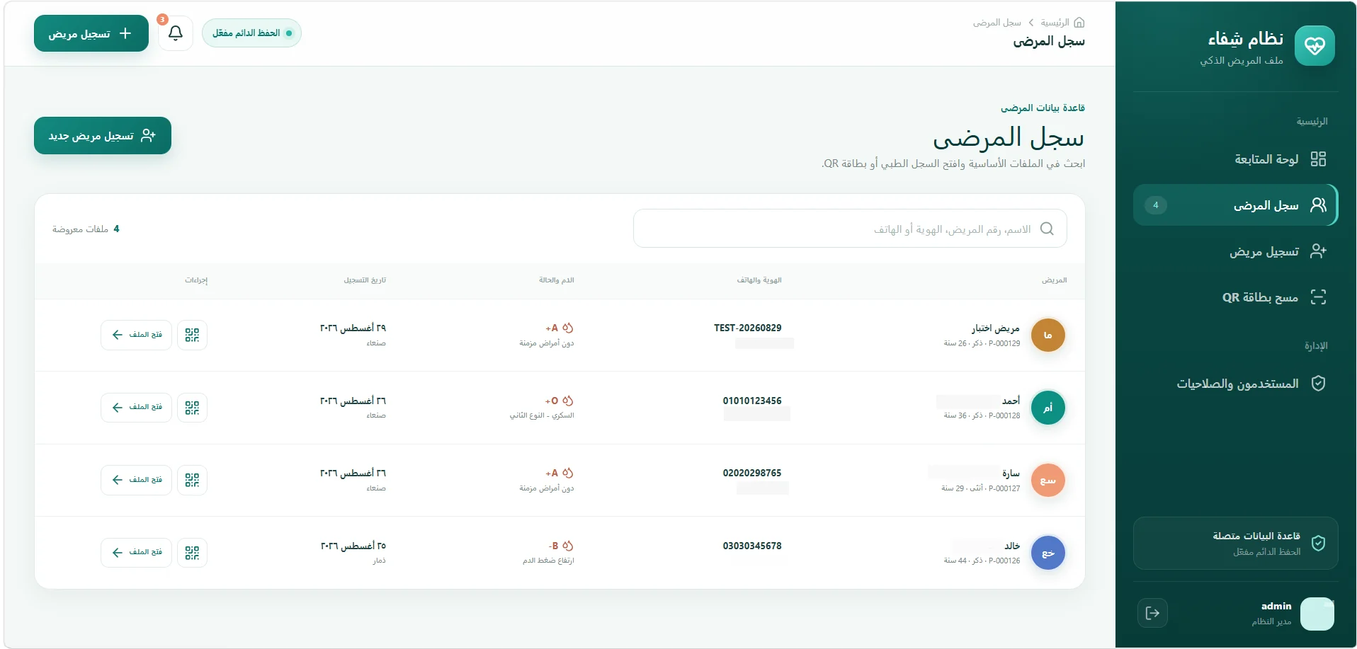Click the logout icon beside admin

pyautogui.click(x=1152, y=613)
